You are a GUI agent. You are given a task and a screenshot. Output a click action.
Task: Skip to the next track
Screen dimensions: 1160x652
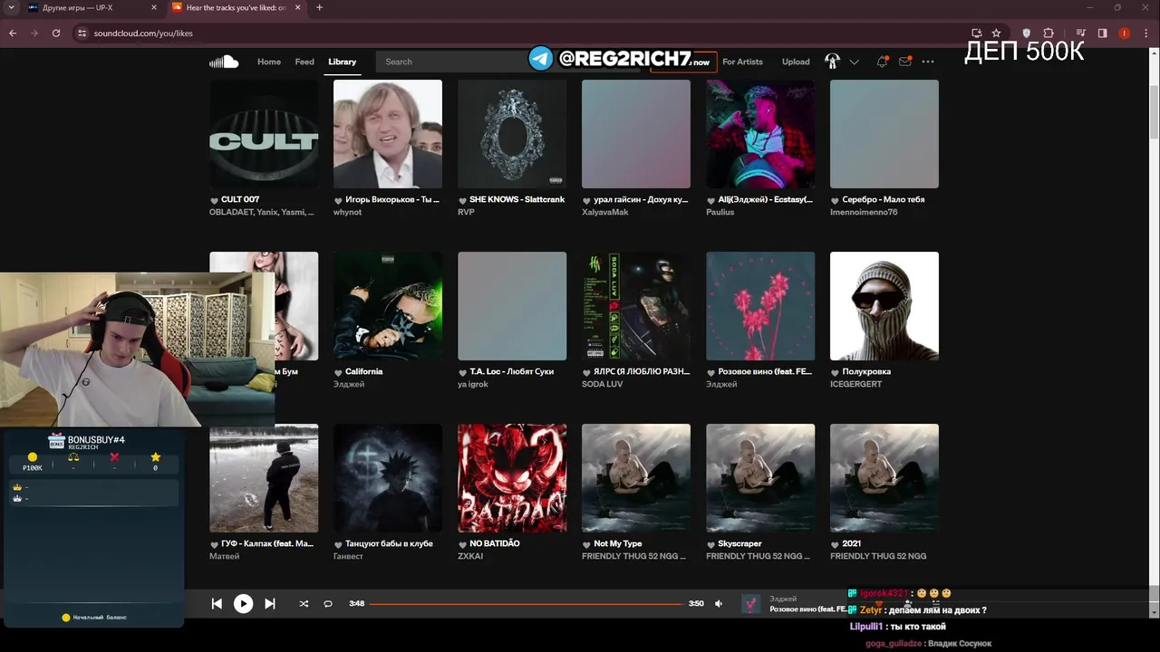click(x=270, y=604)
